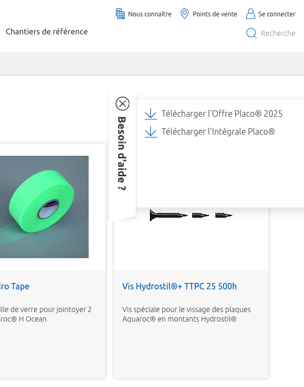Open the green tape roll product image

(x=44, y=207)
